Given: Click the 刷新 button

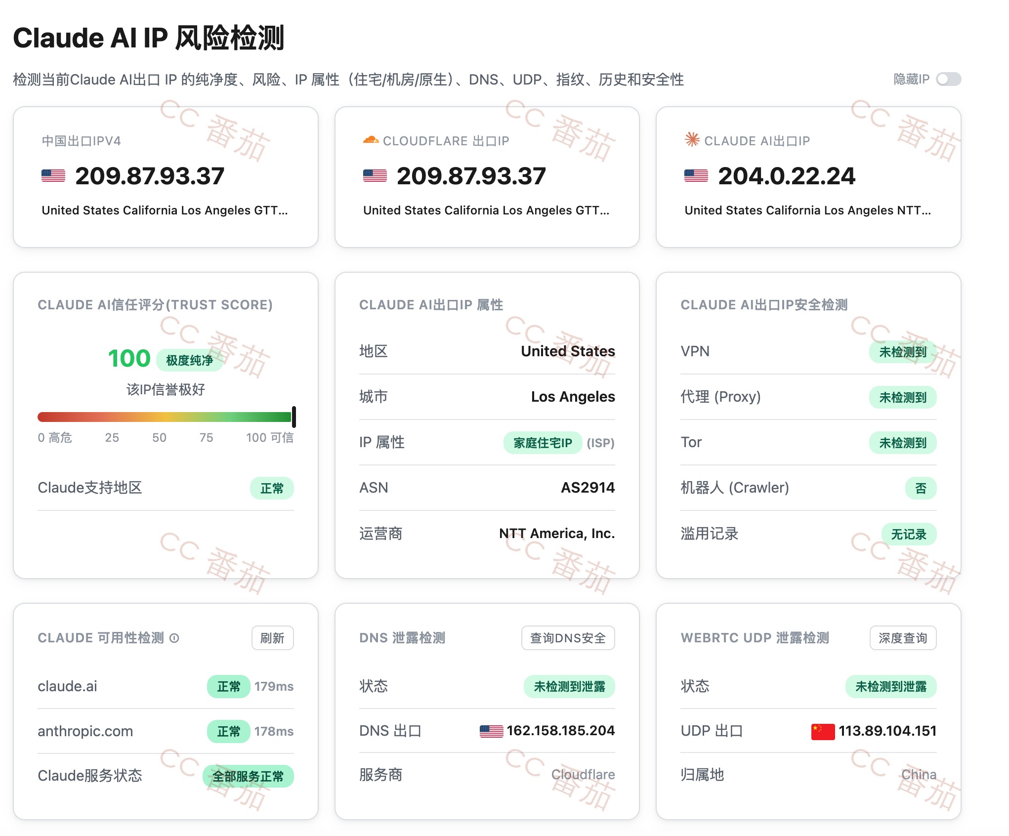Looking at the screenshot, I should click(272, 638).
